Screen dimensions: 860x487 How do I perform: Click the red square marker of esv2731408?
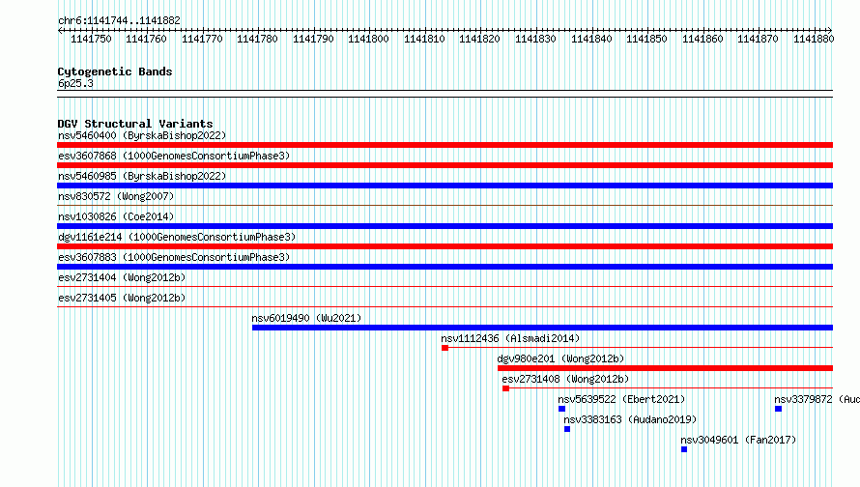505,388
